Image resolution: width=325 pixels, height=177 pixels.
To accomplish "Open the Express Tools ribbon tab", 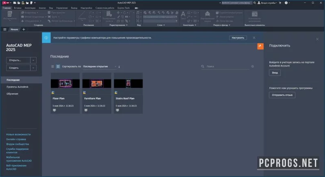I will click(123, 8).
